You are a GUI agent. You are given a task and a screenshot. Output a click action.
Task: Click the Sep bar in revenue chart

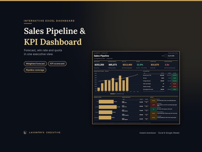tap(127, 84)
